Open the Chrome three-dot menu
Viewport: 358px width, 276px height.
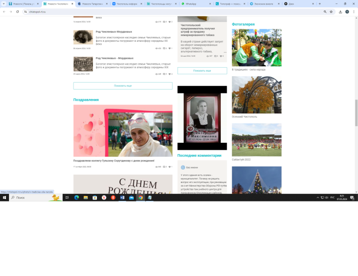(354, 11)
